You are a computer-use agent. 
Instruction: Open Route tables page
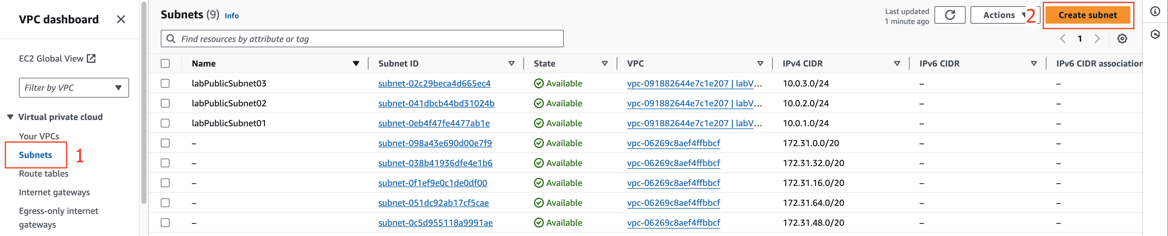pyautogui.click(x=44, y=174)
